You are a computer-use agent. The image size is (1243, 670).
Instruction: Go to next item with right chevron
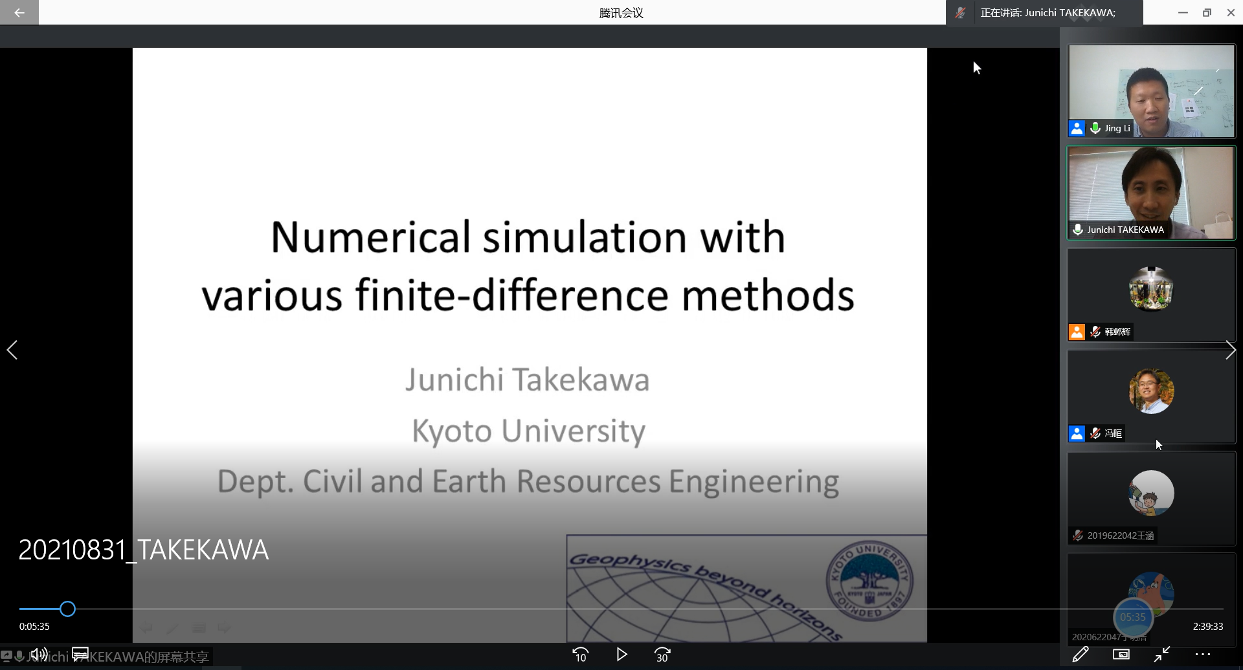point(1230,350)
